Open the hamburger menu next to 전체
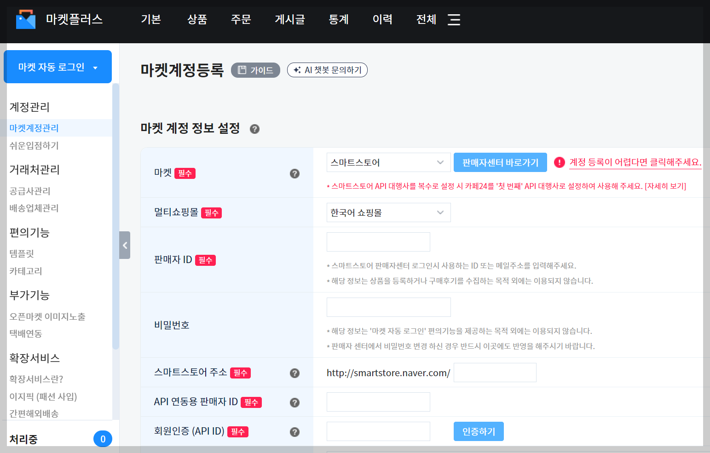710x453 pixels. (454, 19)
